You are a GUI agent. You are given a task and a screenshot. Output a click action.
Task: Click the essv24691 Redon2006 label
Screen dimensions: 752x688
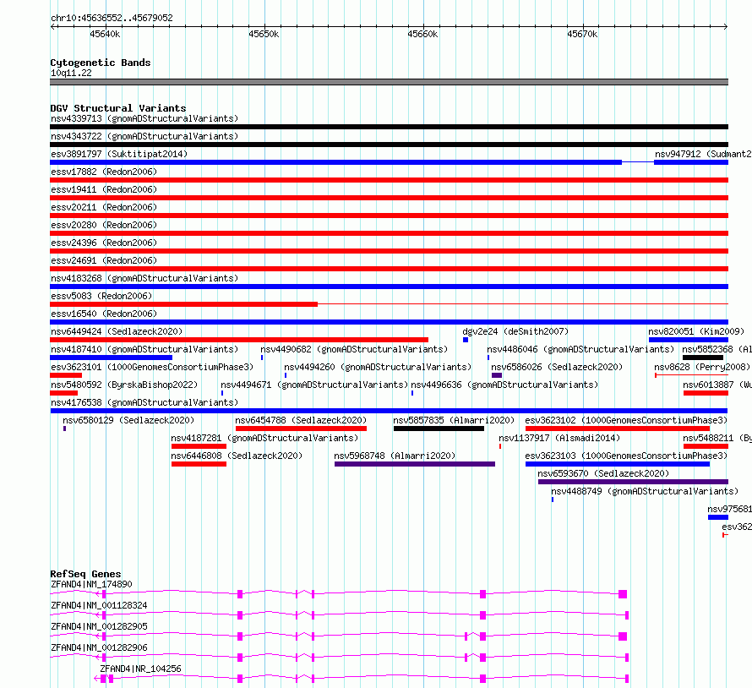pyautogui.click(x=104, y=260)
